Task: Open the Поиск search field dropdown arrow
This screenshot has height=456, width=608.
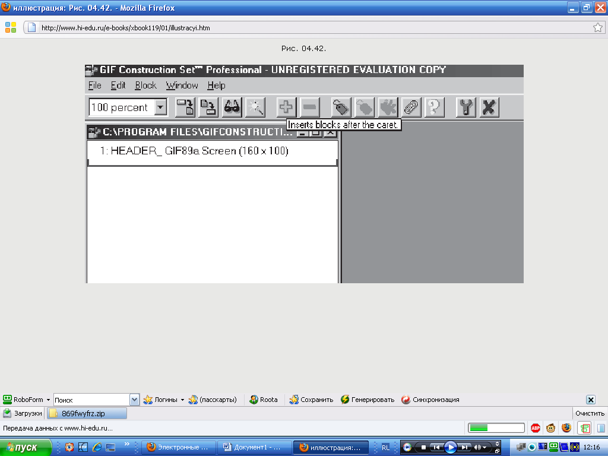Action: [x=134, y=400]
